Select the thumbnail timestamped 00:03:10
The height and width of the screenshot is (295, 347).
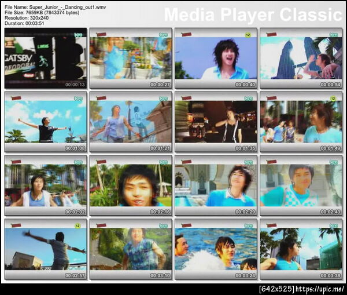[131, 249]
